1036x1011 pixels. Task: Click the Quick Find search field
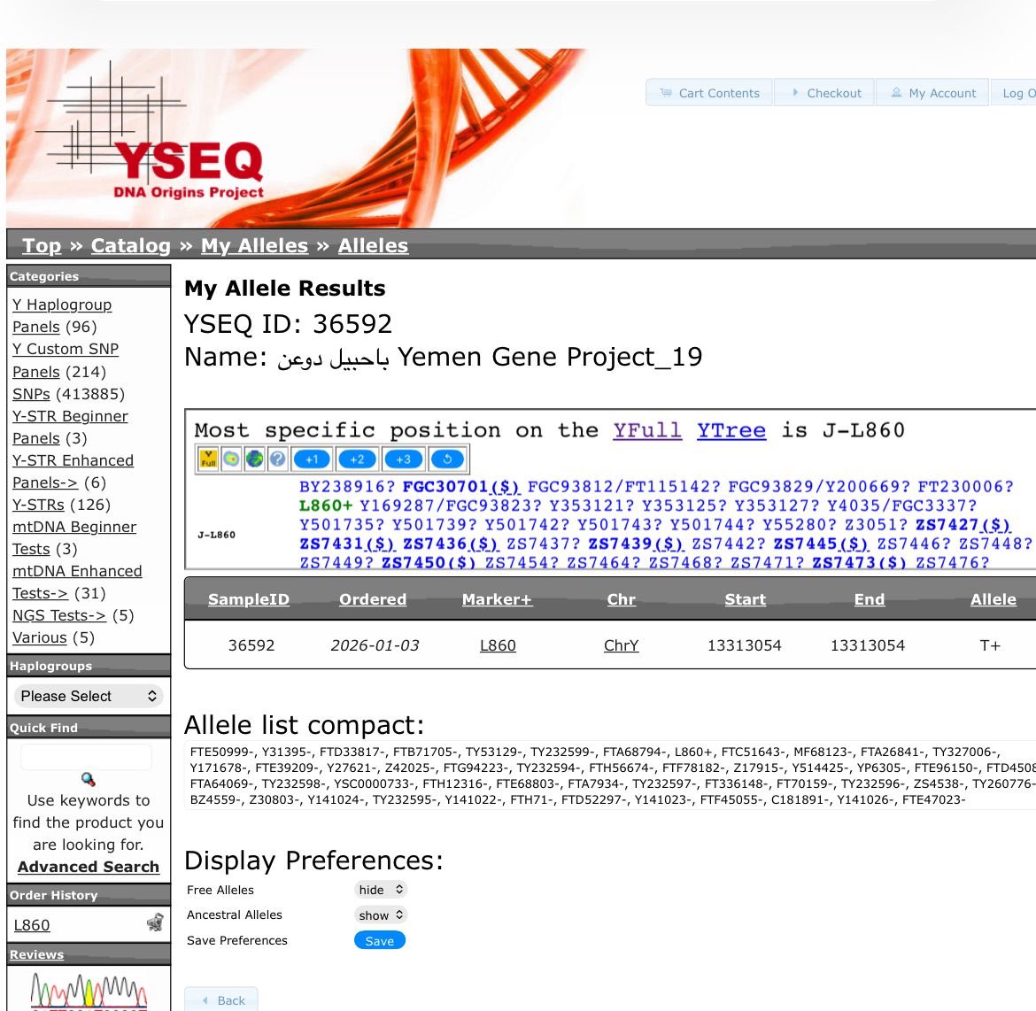87,757
